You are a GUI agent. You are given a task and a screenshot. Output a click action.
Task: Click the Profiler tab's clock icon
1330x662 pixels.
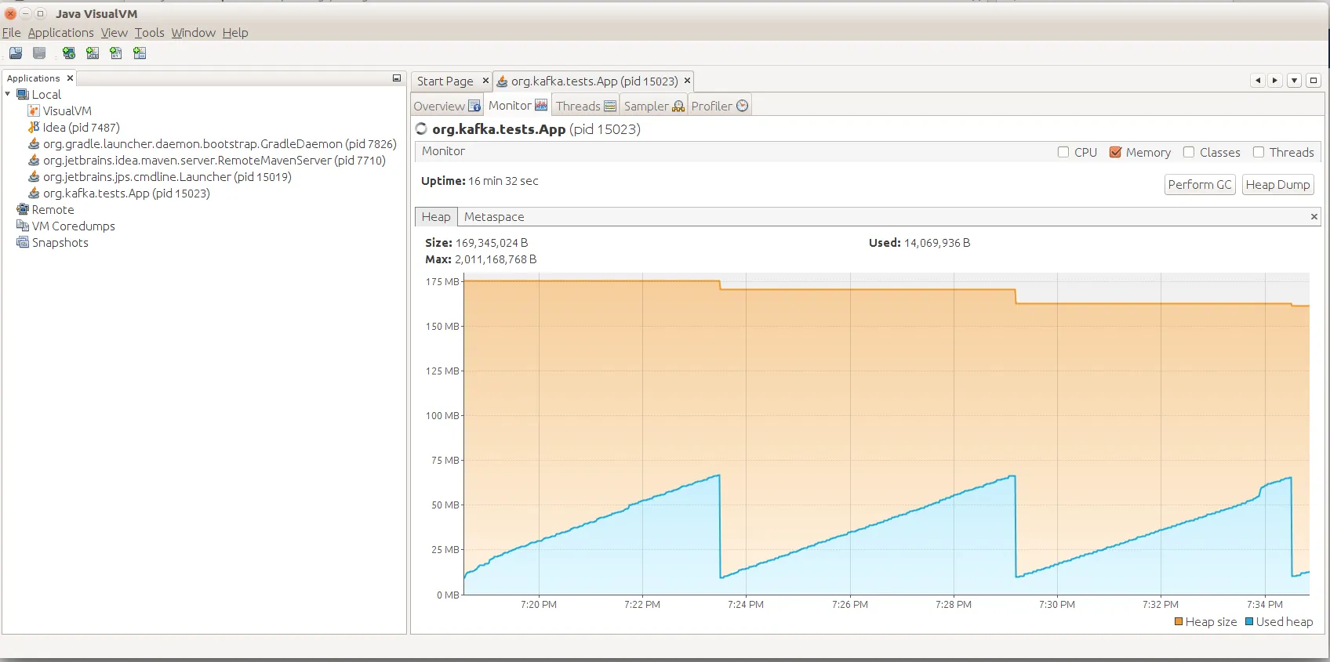pyautogui.click(x=743, y=106)
